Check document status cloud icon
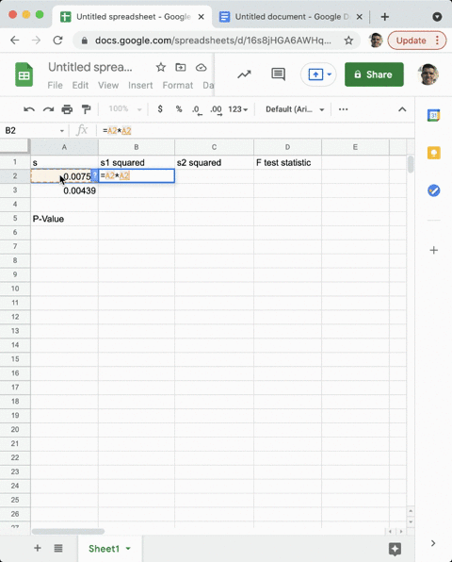Screen dimensions: 452x562 (202, 67)
